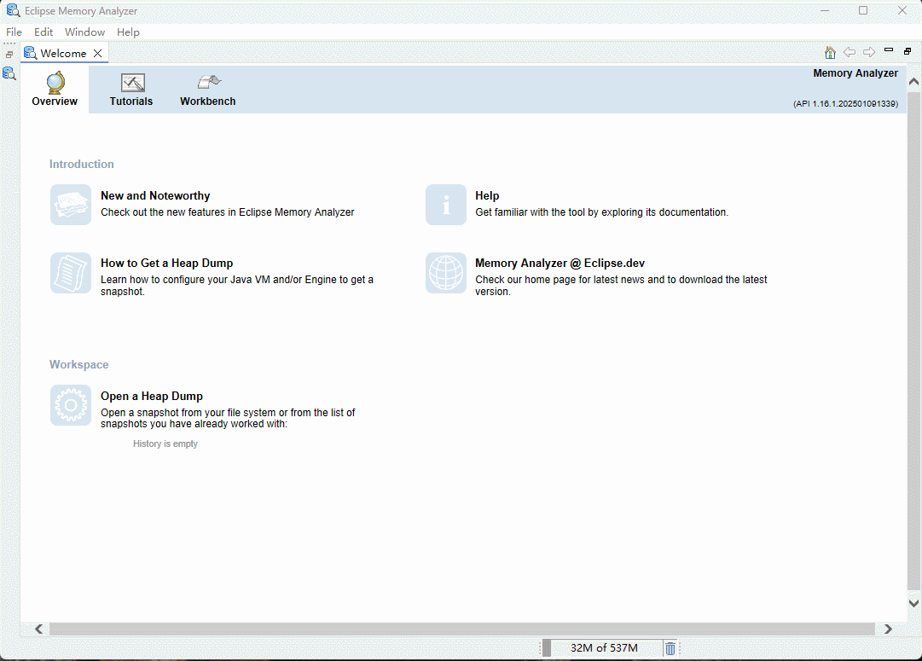
Task: Switch to the Tutorials page
Action: [x=131, y=90]
